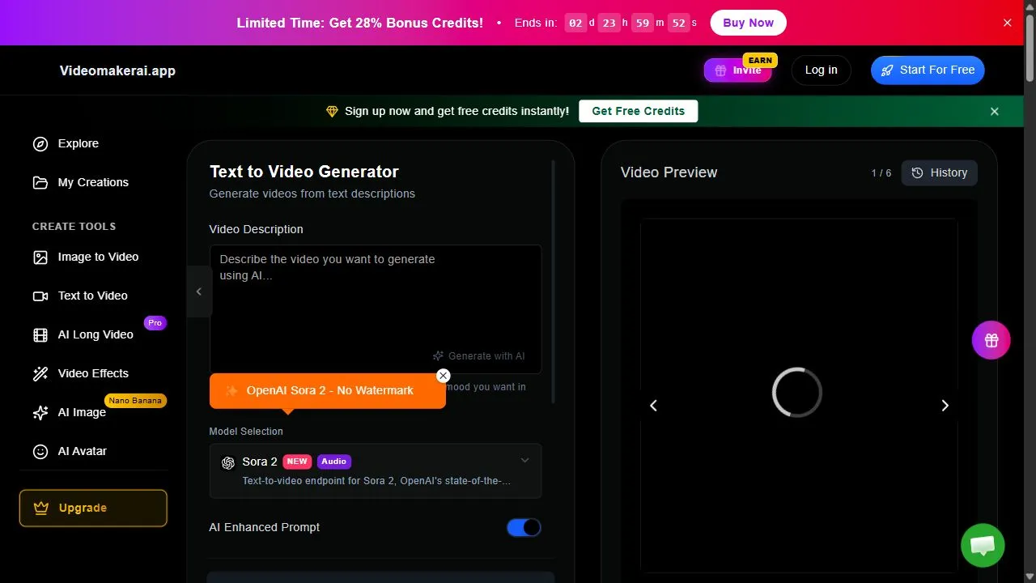Click the yellow diamond icon in signup bar
This screenshot has height=583, width=1036.
click(x=332, y=111)
